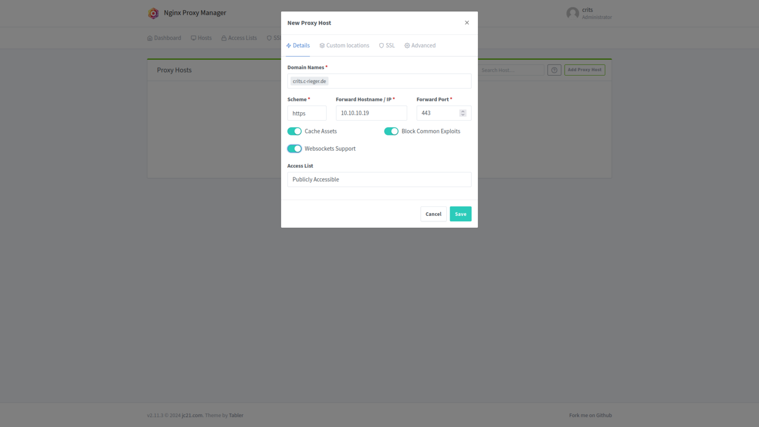Image resolution: width=759 pixels, height=427 pixels.
Task: Increase Forward Port with the up arrow
Action: [463, 111]
